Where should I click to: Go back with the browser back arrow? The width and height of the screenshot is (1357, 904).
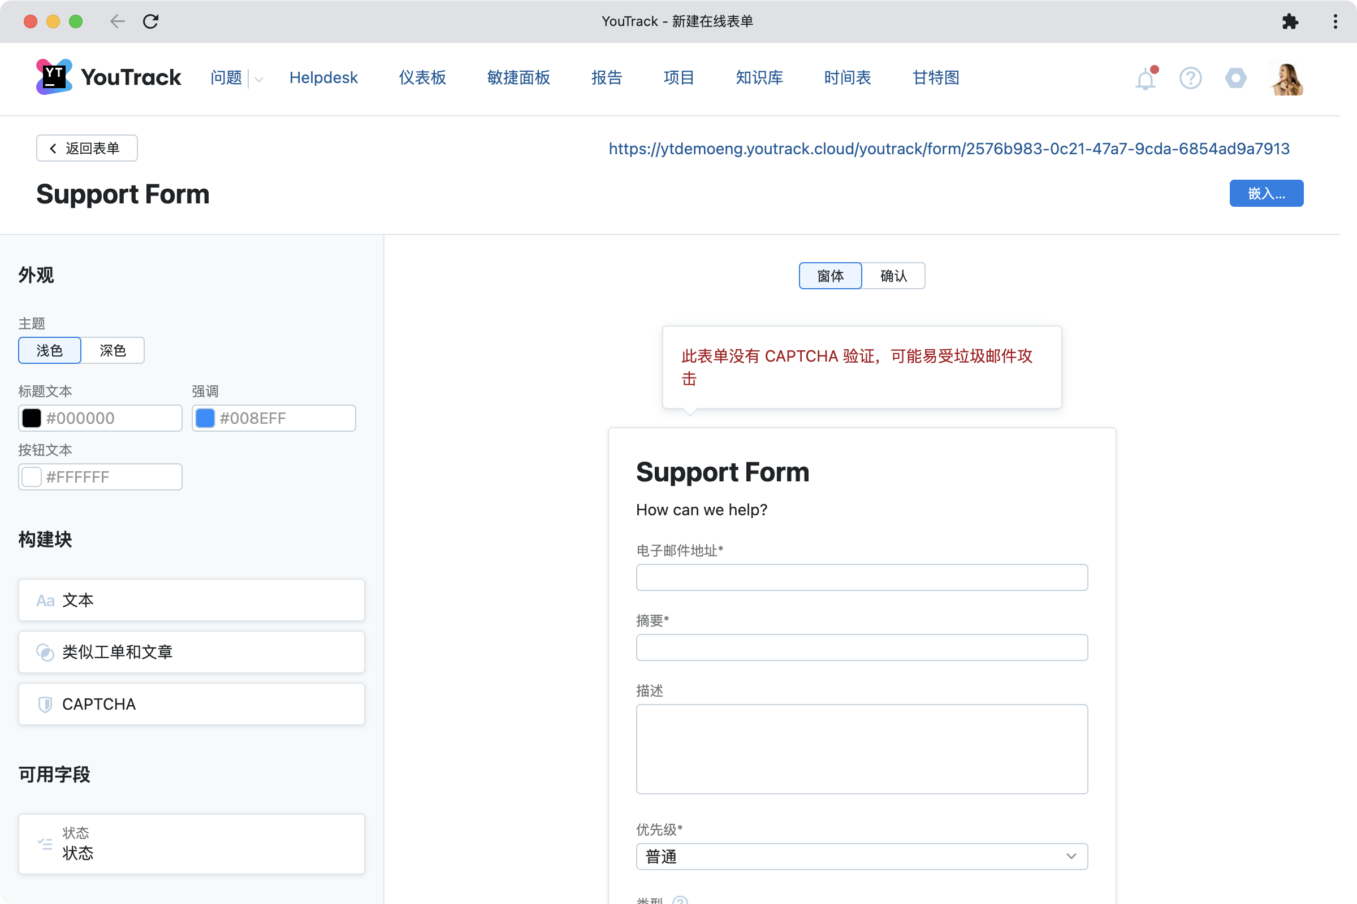117,21
